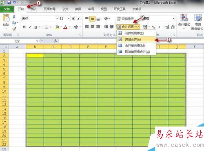Apply Percent Style with % icon
Viewport: 204px width, 151px height.
(153, 27)
